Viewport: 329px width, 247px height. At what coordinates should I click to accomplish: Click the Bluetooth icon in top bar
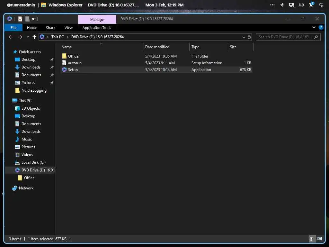coord(282,5)
